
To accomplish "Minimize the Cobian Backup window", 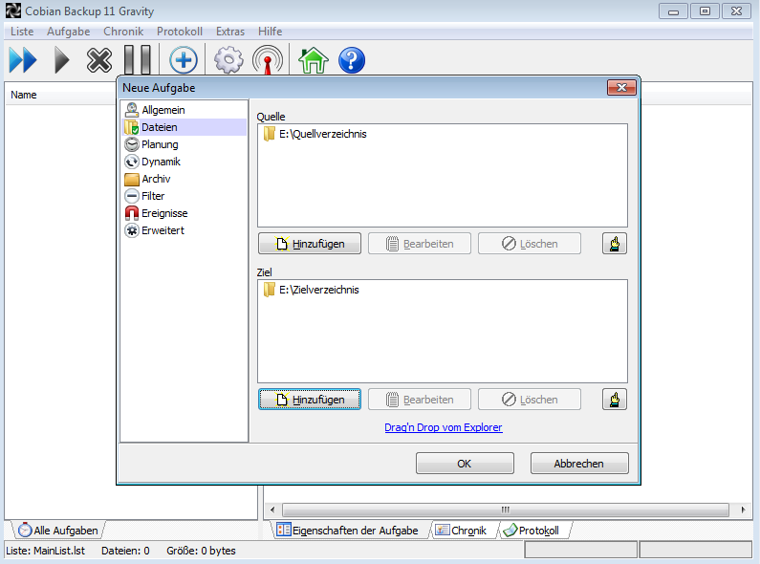I will pyautogui.click(x=673, y=11).
